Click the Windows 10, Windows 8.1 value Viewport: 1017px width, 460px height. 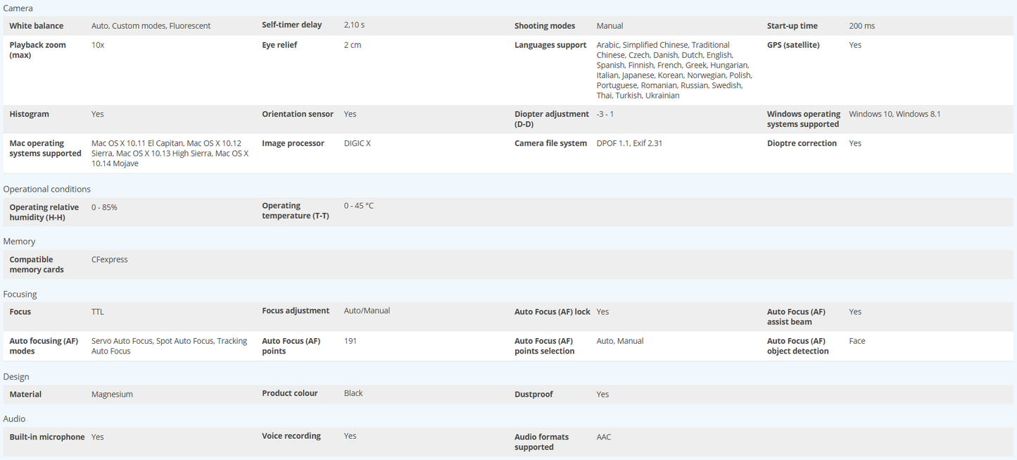pyautogui.click(x=894, y=114)
